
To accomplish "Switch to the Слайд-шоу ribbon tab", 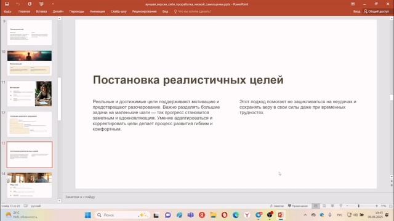I will pyautogui.click(x=119, y=12).
